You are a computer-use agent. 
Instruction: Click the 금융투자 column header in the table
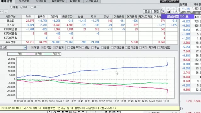click(x=67, y=17)
